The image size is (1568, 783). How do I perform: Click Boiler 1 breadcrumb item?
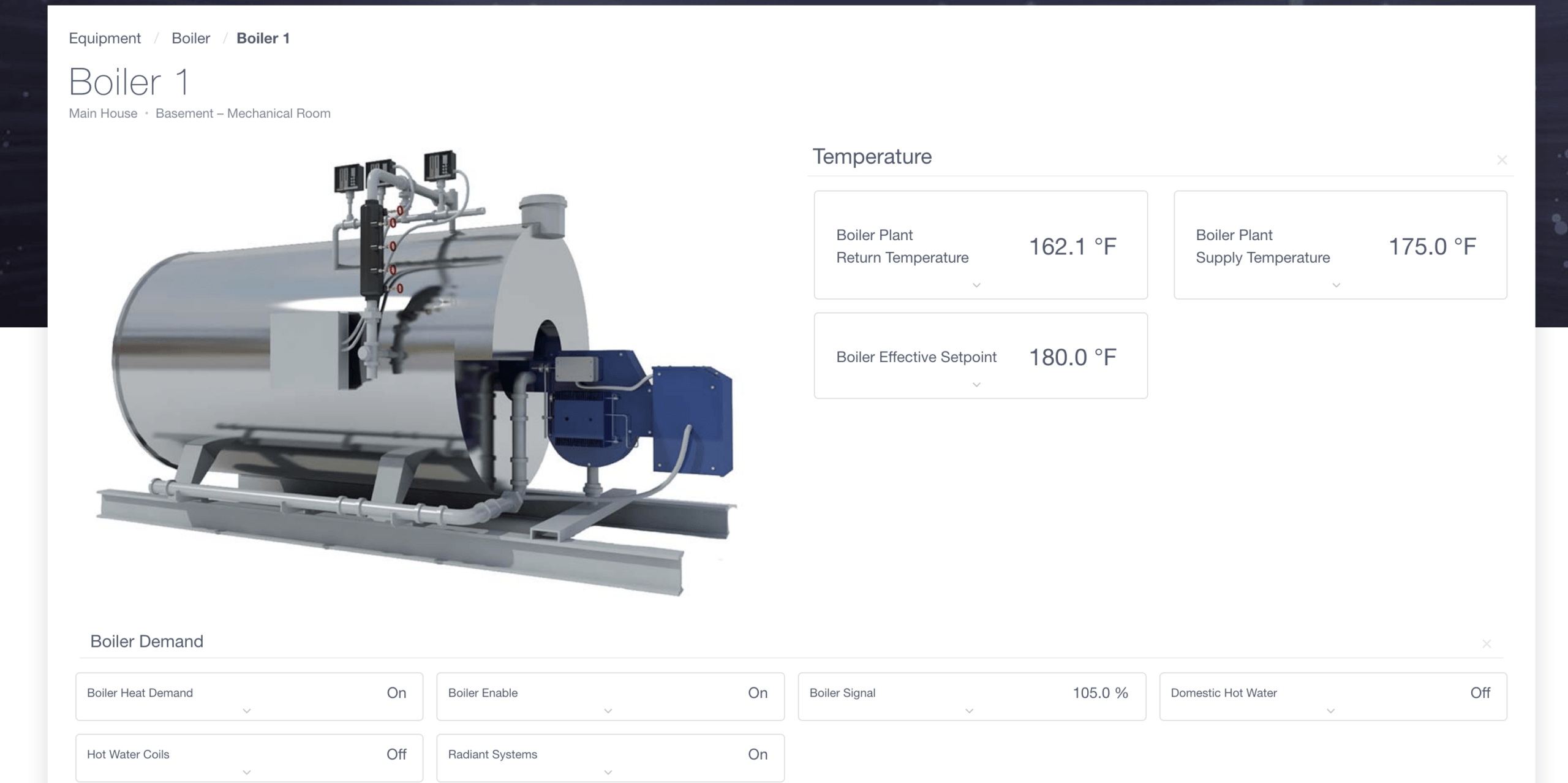(263, 38)
